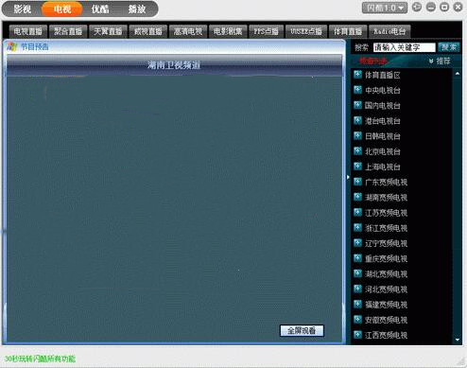Screen dimensions: 467x368
Task: Open the UUSEE点播 sub-tab
Action: (306, 31)
